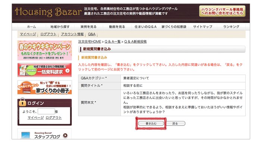Open the Q&A link in the sub-menu
Image resolution: width=261 pixels, height=142 pixels.
[92, 34]
